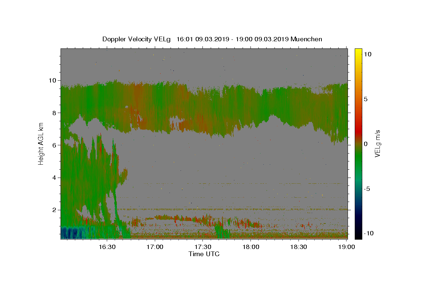430x287 pixels.
Task: Click the 17:00 time tick label
Action: coord(155,247)
